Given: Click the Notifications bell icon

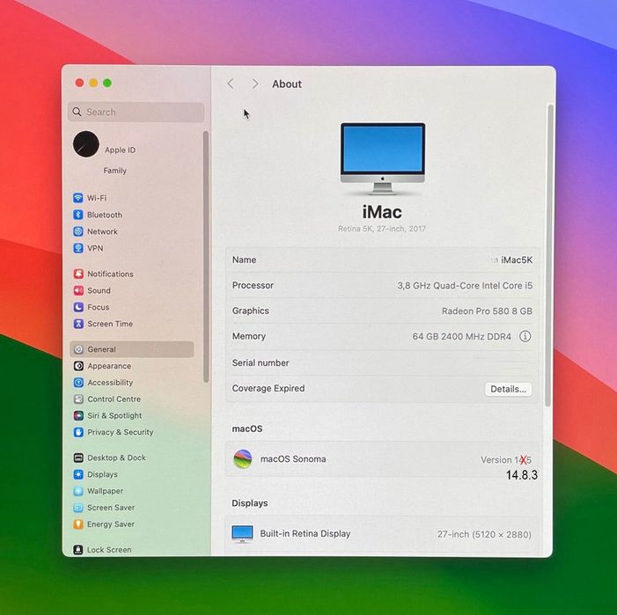Looking at the screenshot, I should [x=78, y=274].
